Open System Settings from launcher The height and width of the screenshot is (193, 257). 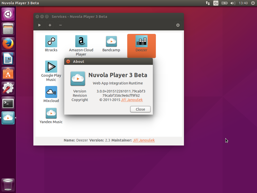[8, 88]
